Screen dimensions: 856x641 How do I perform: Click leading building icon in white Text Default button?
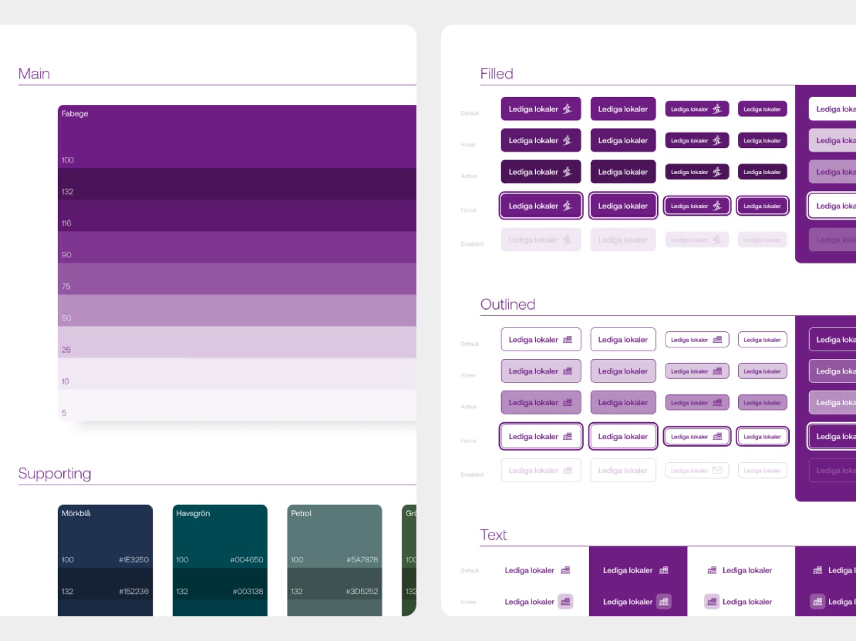click(x=712, y=570)
